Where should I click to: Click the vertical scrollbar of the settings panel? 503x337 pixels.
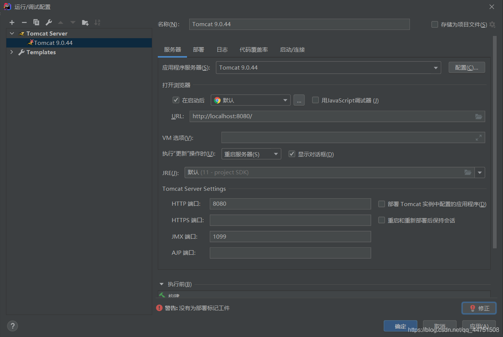click(495, 142)
